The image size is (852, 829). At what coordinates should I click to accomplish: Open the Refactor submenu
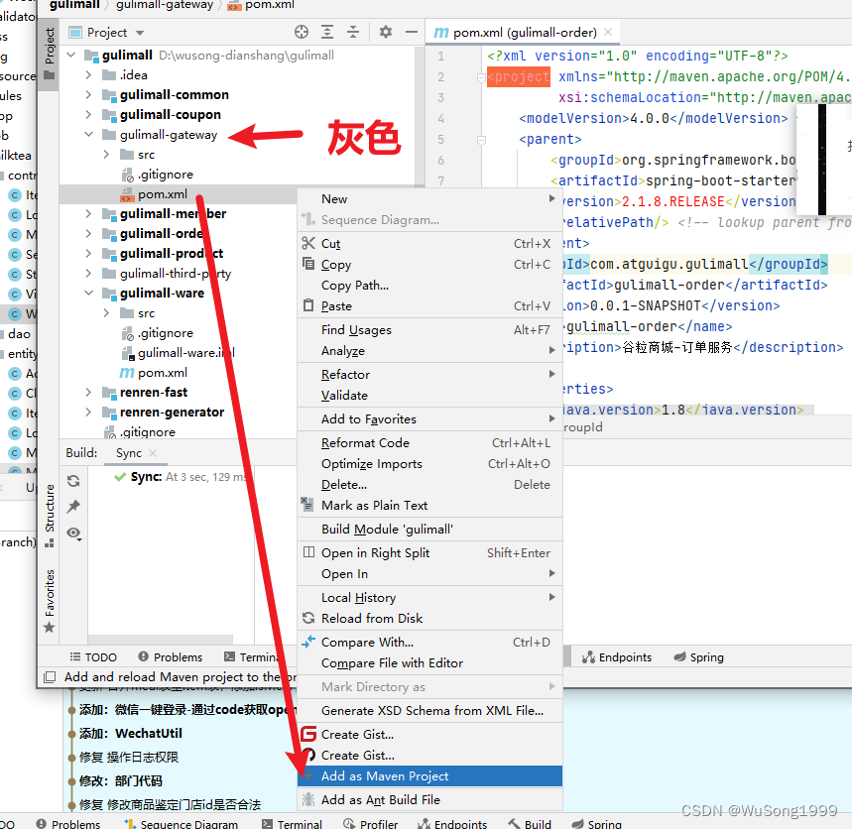click(429, 374)
